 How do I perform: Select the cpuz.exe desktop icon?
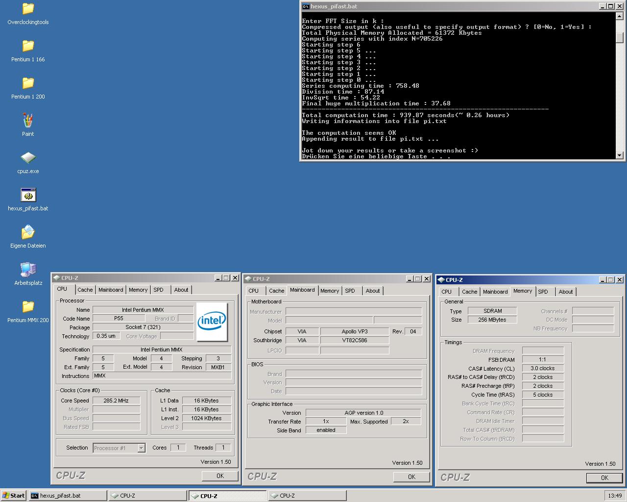pos(28,158)
